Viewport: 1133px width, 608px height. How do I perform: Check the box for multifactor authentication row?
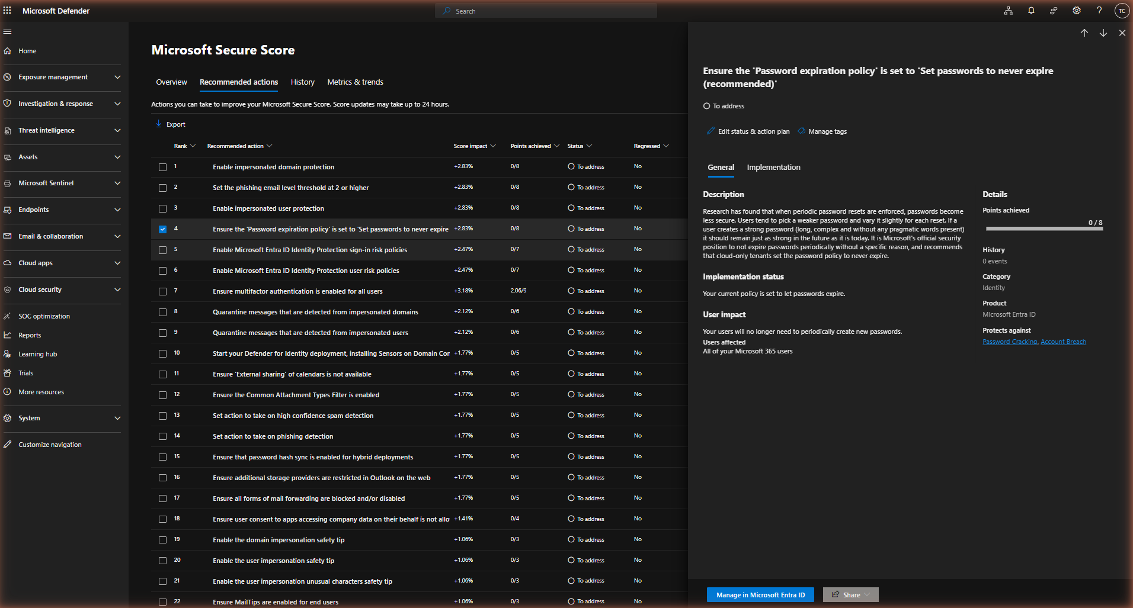[162, 292]
